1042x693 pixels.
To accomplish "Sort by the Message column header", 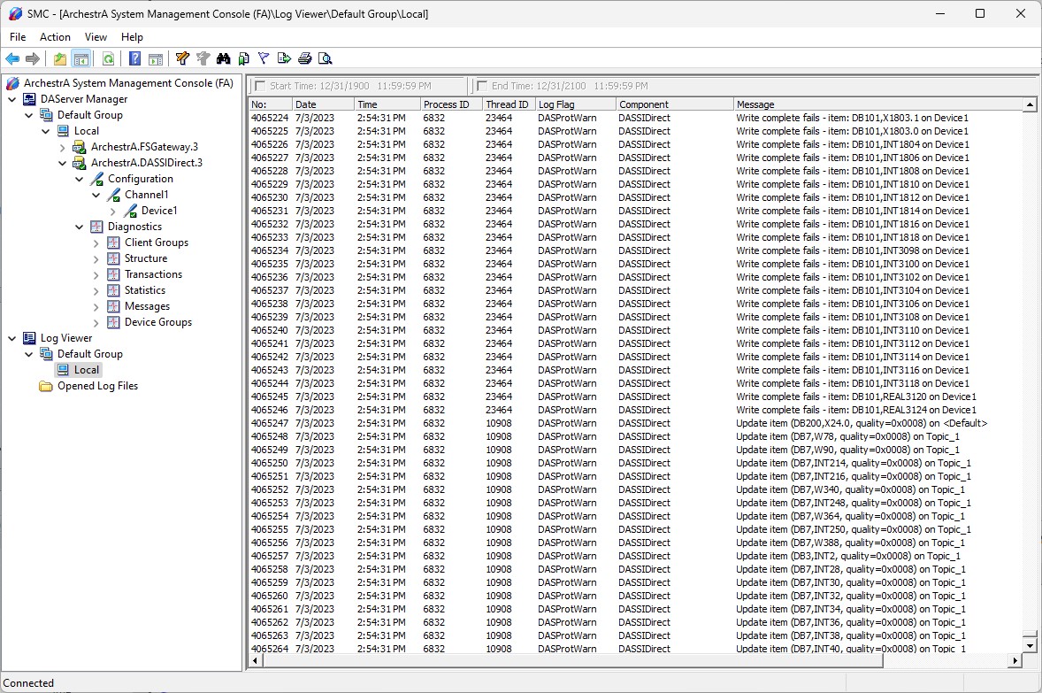I will pyautogui.click(x=877, y=104).
